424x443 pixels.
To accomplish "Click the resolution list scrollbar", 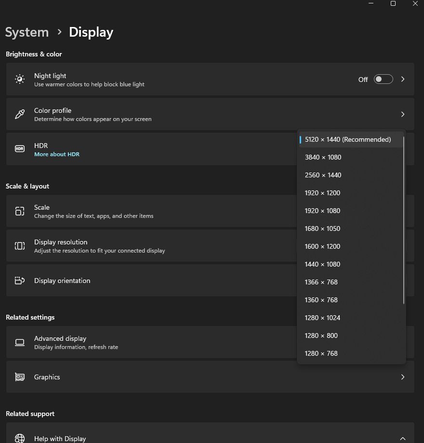I will coord(404,220).
